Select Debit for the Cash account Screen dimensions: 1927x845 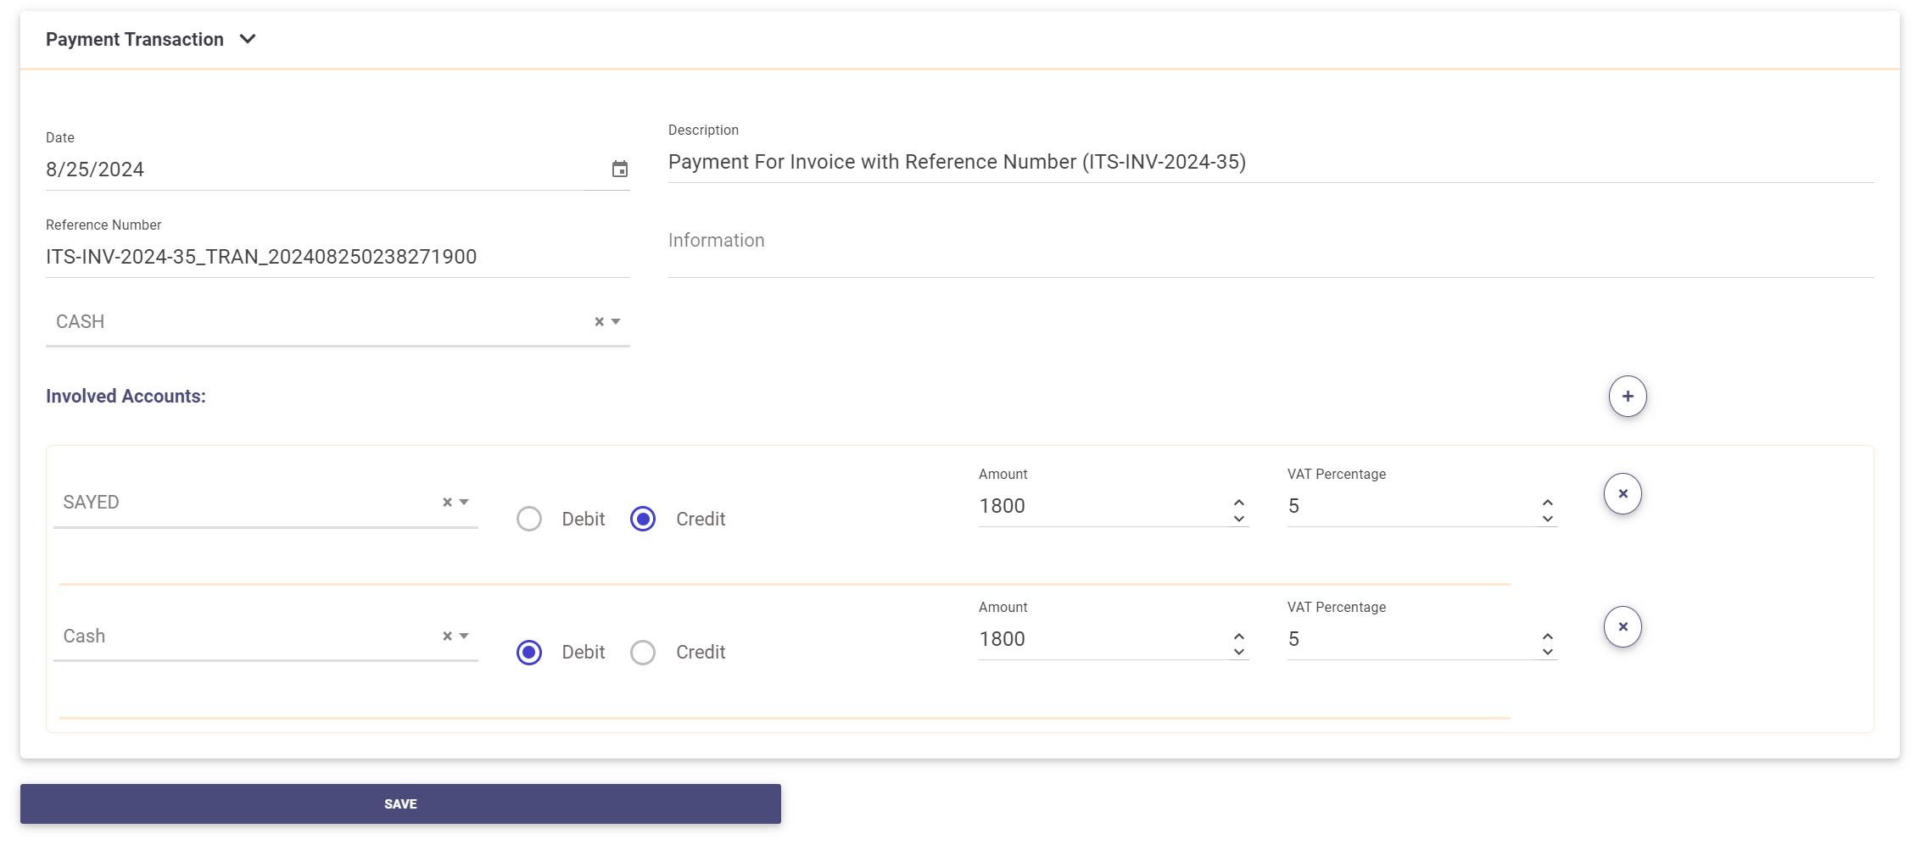529,653
